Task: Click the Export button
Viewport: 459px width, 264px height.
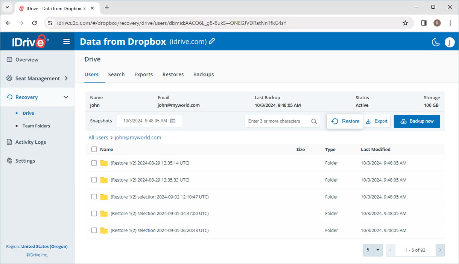Action: pyautogui.click(x=377, y=121)
